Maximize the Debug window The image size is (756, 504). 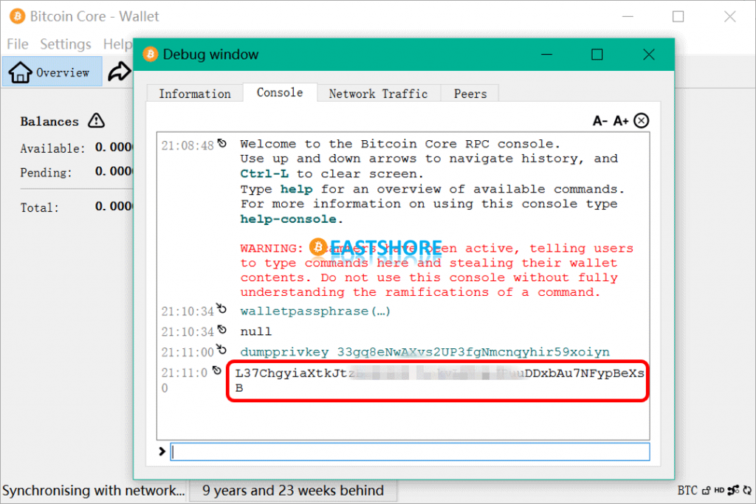click(x=597, y=55)
